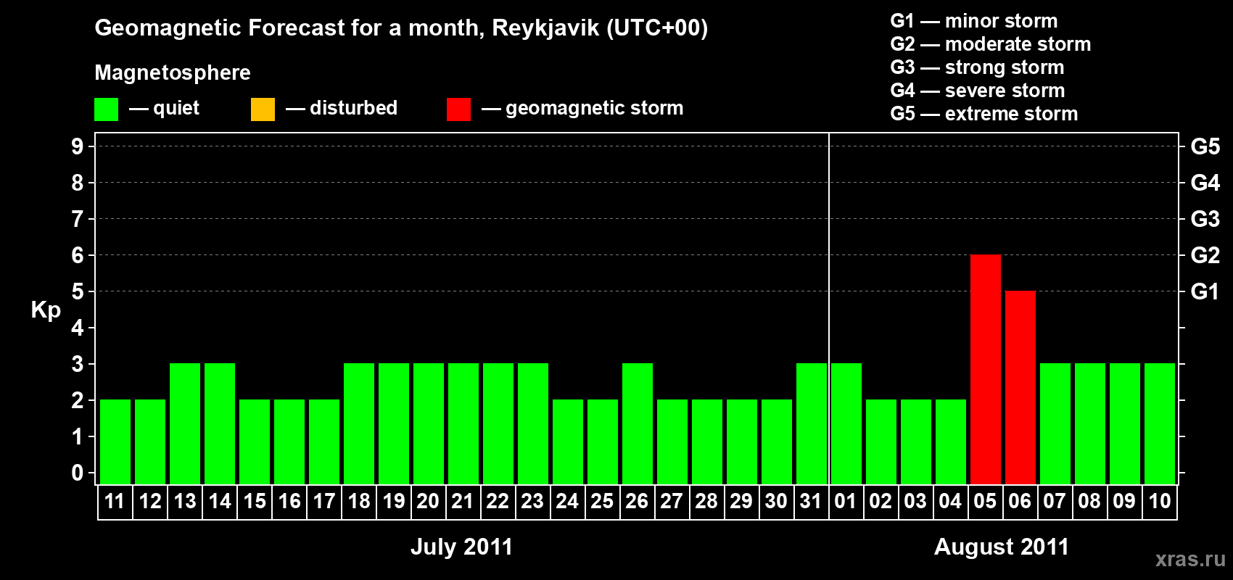Click the '— quiet' legend text

[164, 108]
